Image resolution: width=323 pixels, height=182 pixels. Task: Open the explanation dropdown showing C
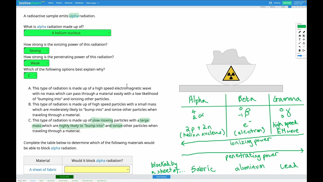30,75
